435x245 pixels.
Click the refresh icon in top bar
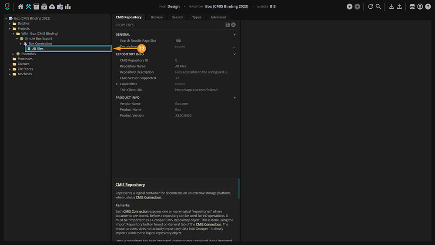pos(371,7)
